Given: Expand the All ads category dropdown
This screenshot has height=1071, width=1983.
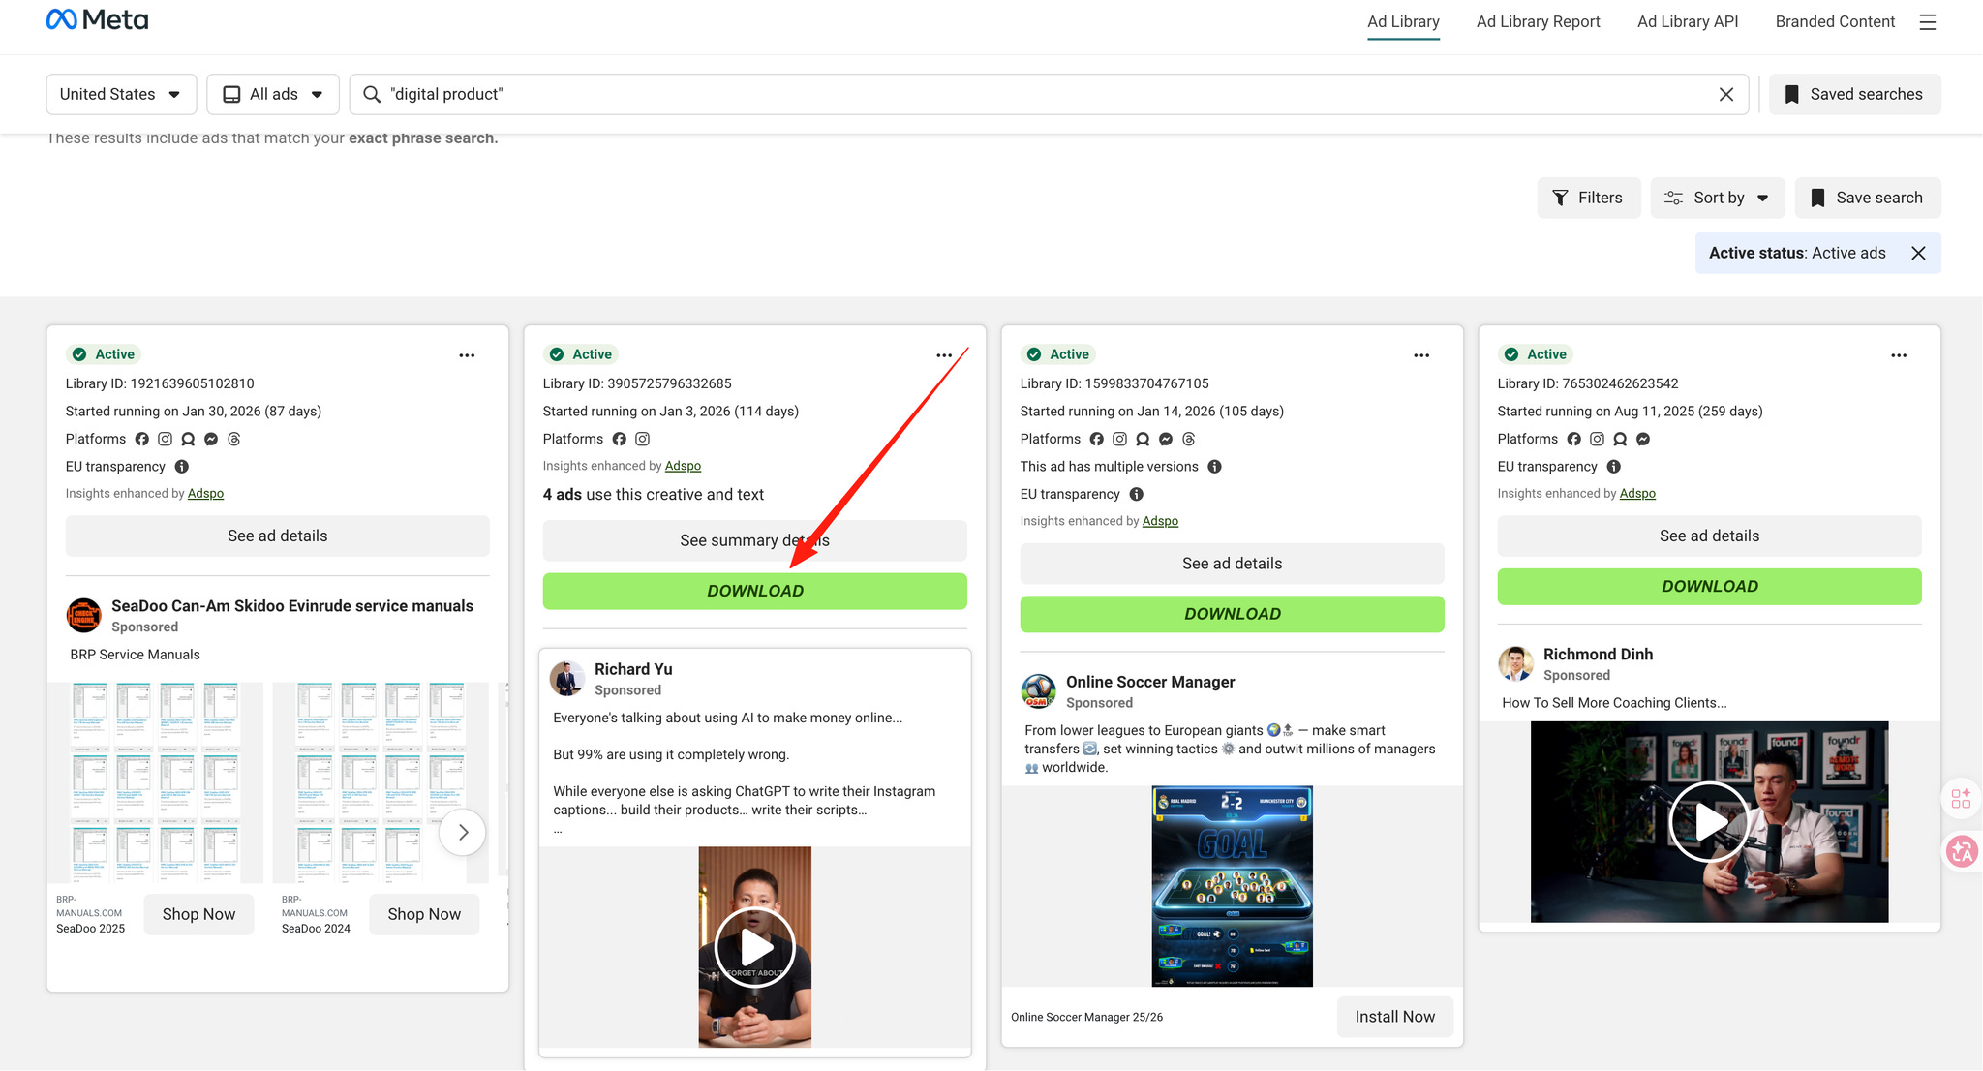Looking at the screenshot, I should point(273,94).
